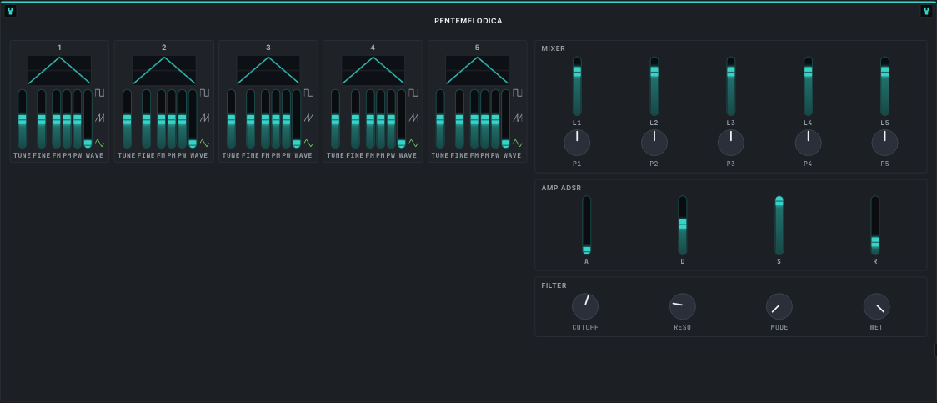Screen dimensions: 937x403
Task: Click oscillator 3 waveform display
Action: [268, 70]
